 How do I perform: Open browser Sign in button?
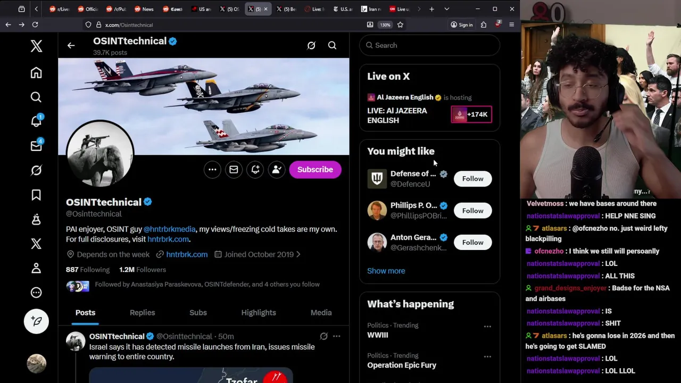click(462, 24)
